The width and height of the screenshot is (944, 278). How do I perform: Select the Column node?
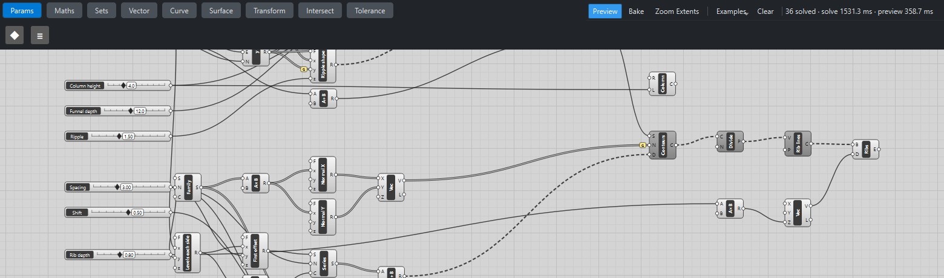point(663,84)
